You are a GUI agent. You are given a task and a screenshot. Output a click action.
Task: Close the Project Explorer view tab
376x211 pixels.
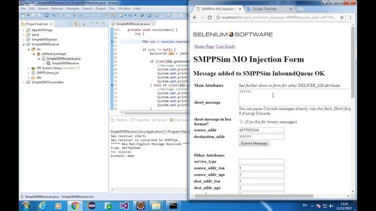pos(51,24)
